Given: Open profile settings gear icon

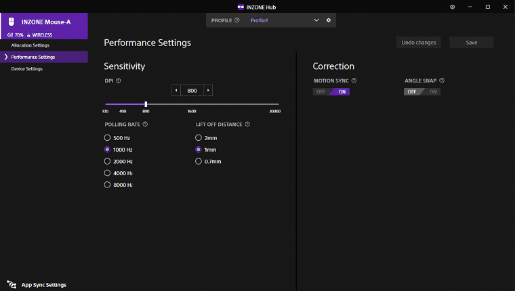Looking at the screenshot, I should (329, 20).
